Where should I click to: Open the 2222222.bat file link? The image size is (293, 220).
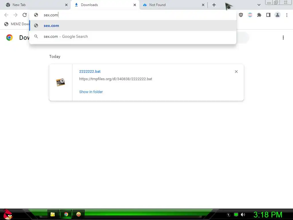point(90,71)
